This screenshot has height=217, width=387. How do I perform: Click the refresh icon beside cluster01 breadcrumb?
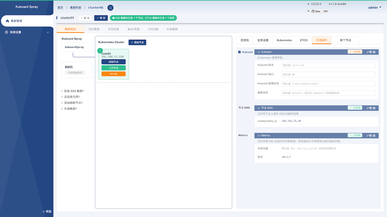click(x=110, y=8)
